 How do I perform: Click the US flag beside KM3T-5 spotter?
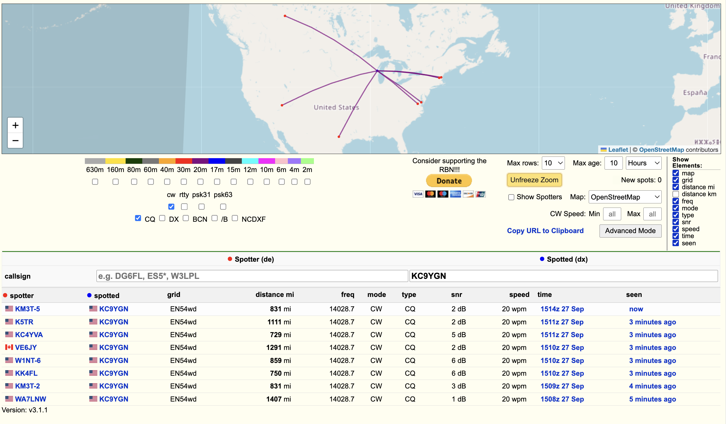pyautogui.click(x=9, y=309)
